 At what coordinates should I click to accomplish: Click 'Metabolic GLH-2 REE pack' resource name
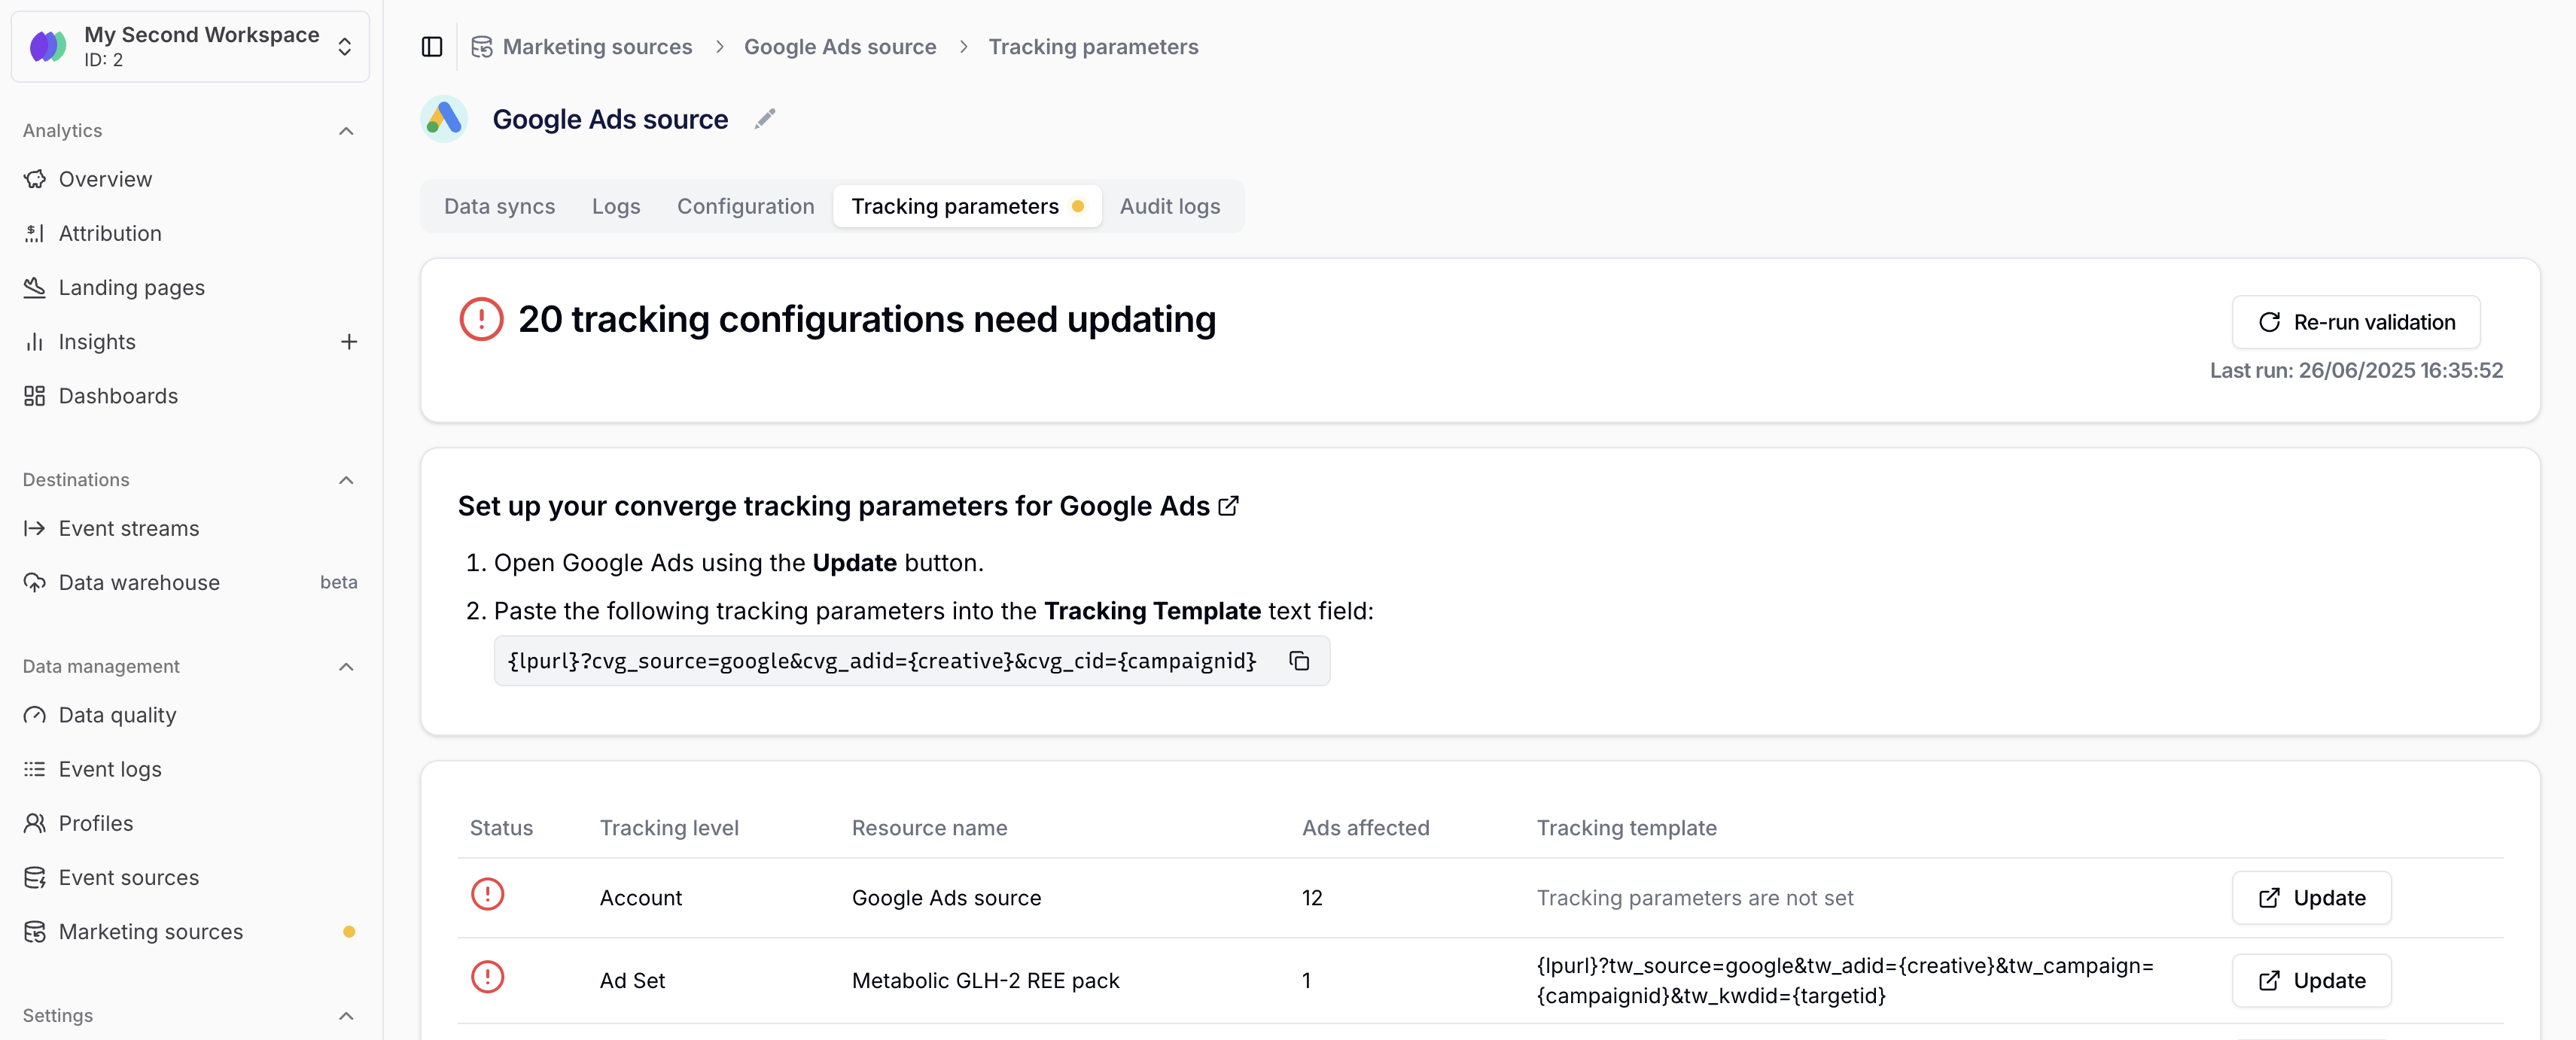[x=985, y=981]
